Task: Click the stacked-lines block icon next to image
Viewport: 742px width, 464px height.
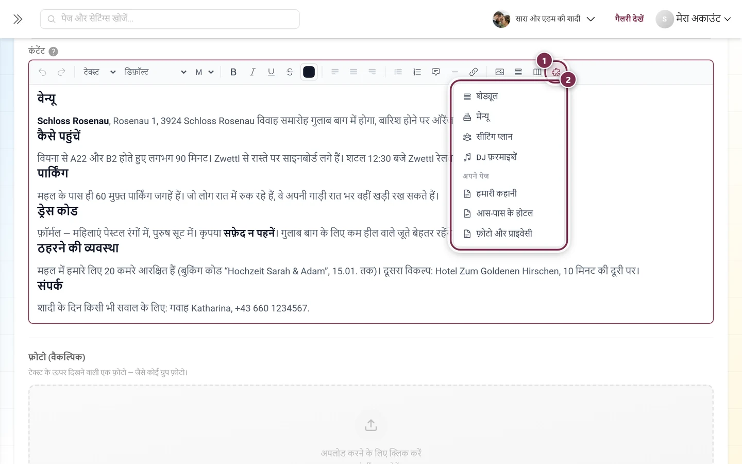Action: pos(518,72)
